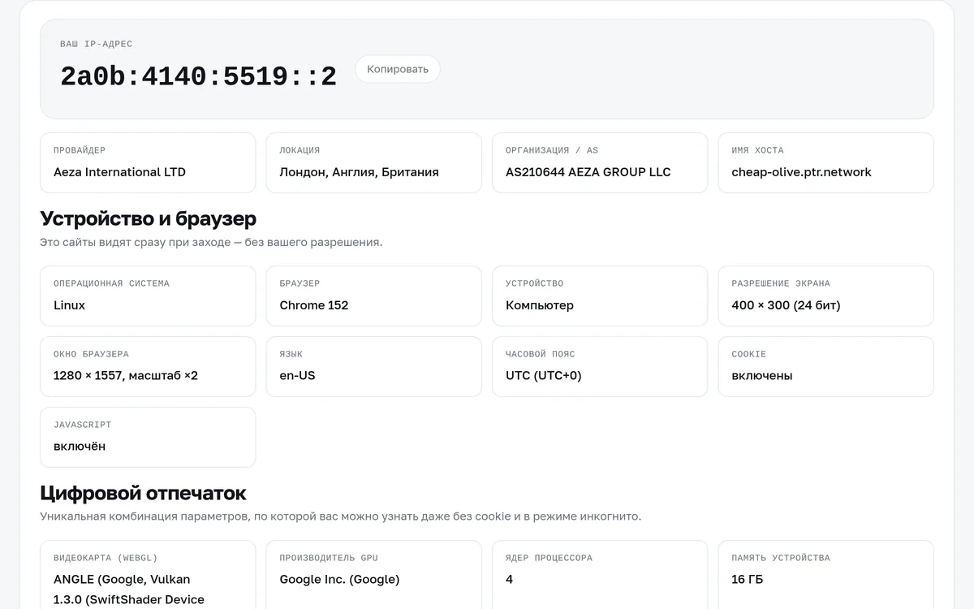Select the IP address 2a0b:4140:5519::2 text
974x609 pixels.
[x=198, y=76]
